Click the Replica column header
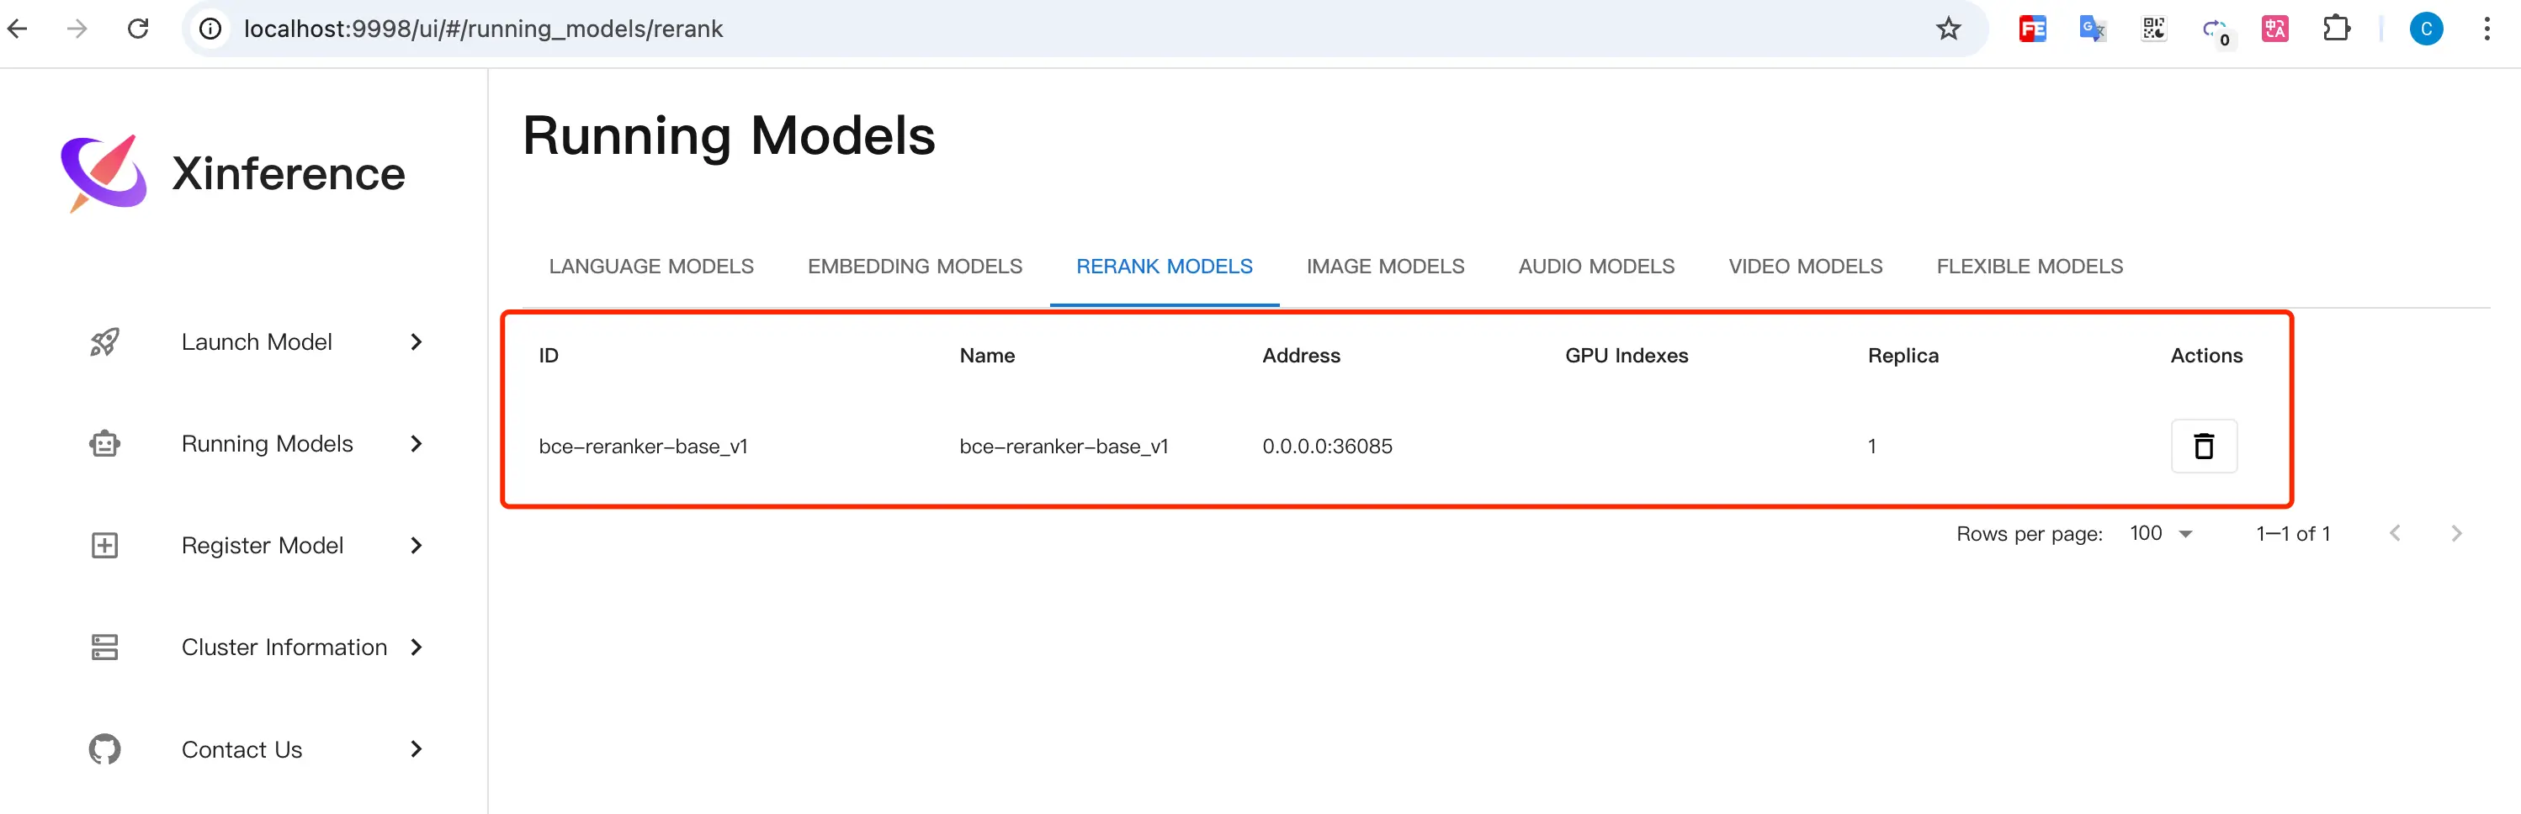This screenshot has width=2521, height=814. [1903, 355]
